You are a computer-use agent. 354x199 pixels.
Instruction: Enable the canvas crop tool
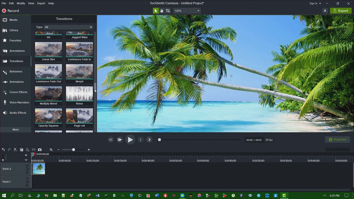click(x=168, y=11)
